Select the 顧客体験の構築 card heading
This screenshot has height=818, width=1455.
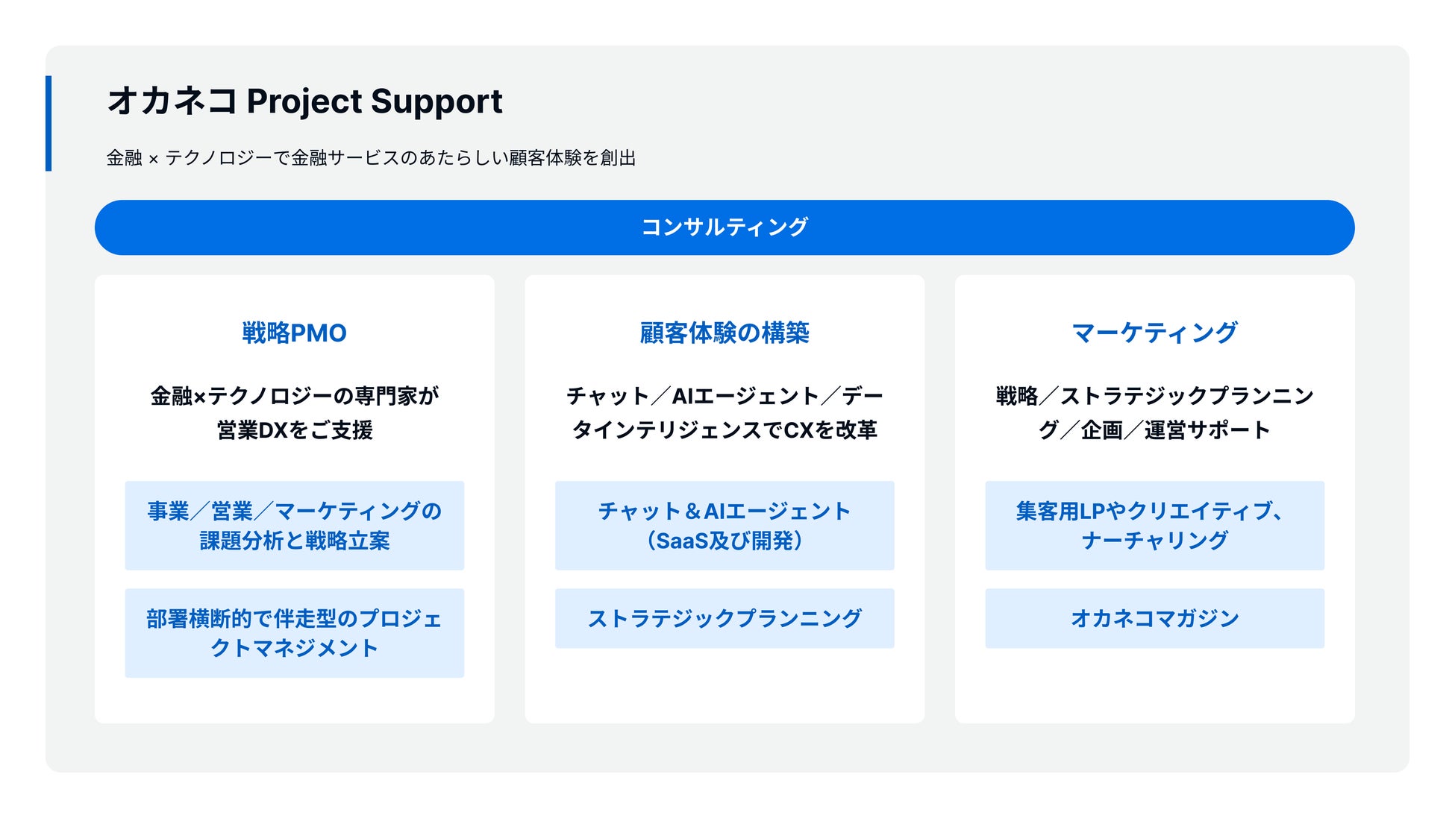724,333
